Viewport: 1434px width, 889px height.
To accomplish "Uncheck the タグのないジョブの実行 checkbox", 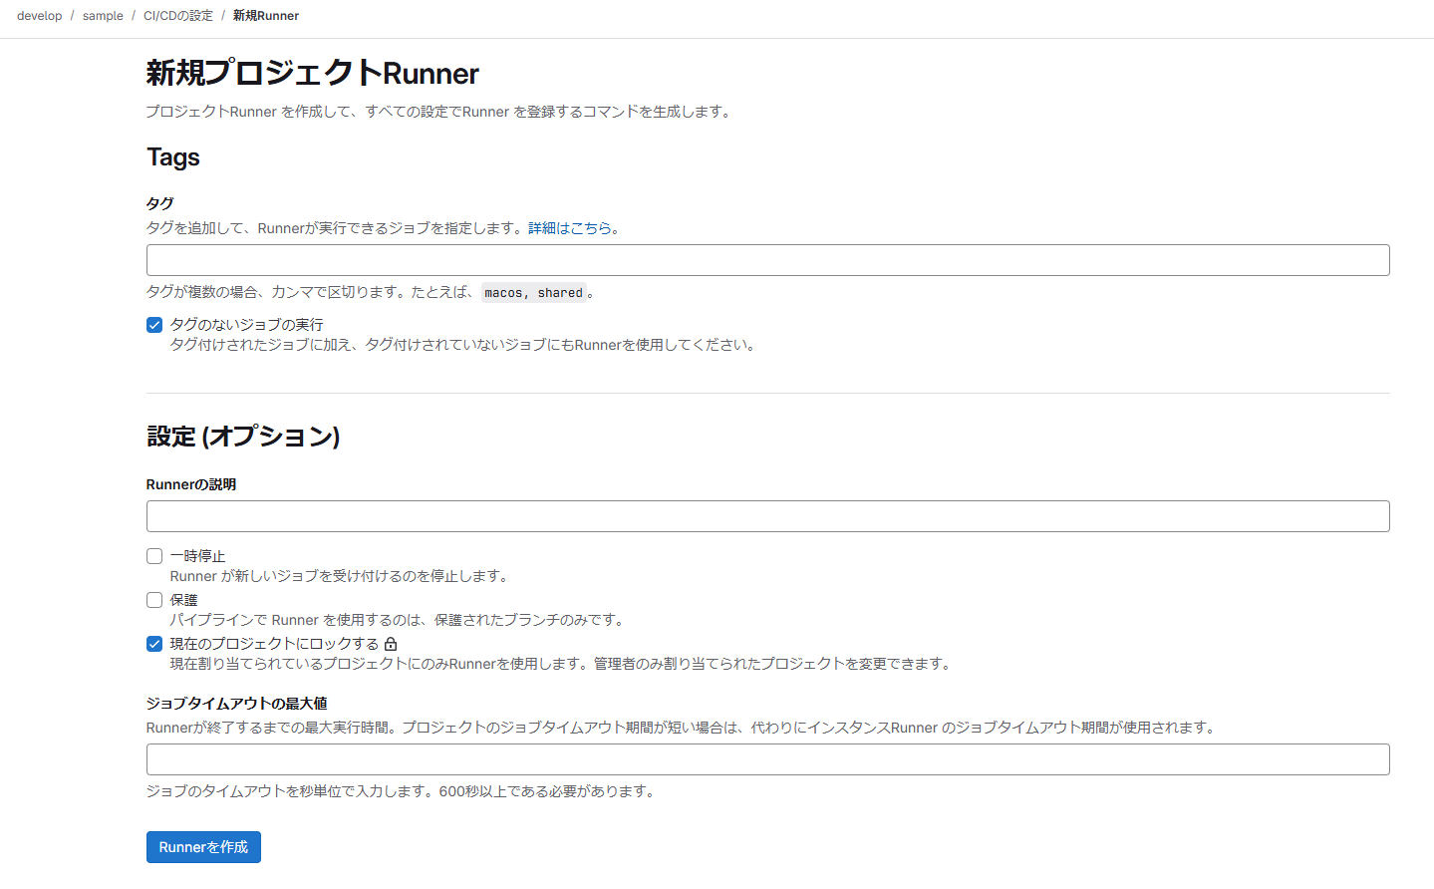I will point(153,324).
